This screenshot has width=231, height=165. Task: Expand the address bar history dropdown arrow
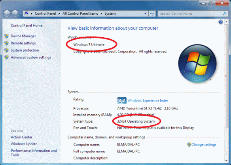[146, 13]
